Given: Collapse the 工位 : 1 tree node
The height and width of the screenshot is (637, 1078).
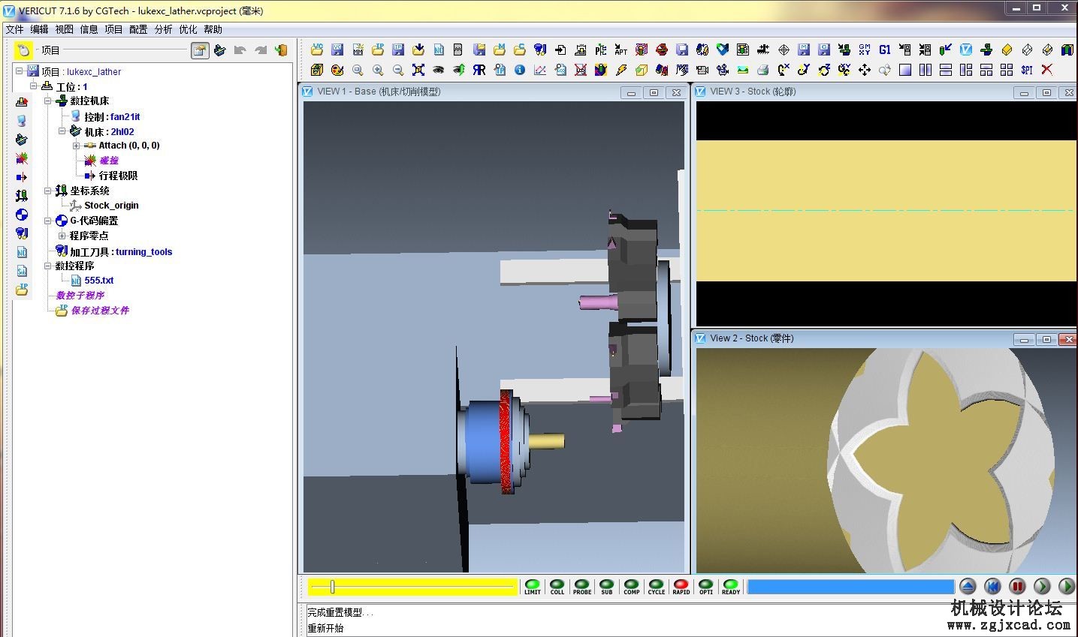Looking at the screenshot, I should pyautogui.click(x=33, y=86).
